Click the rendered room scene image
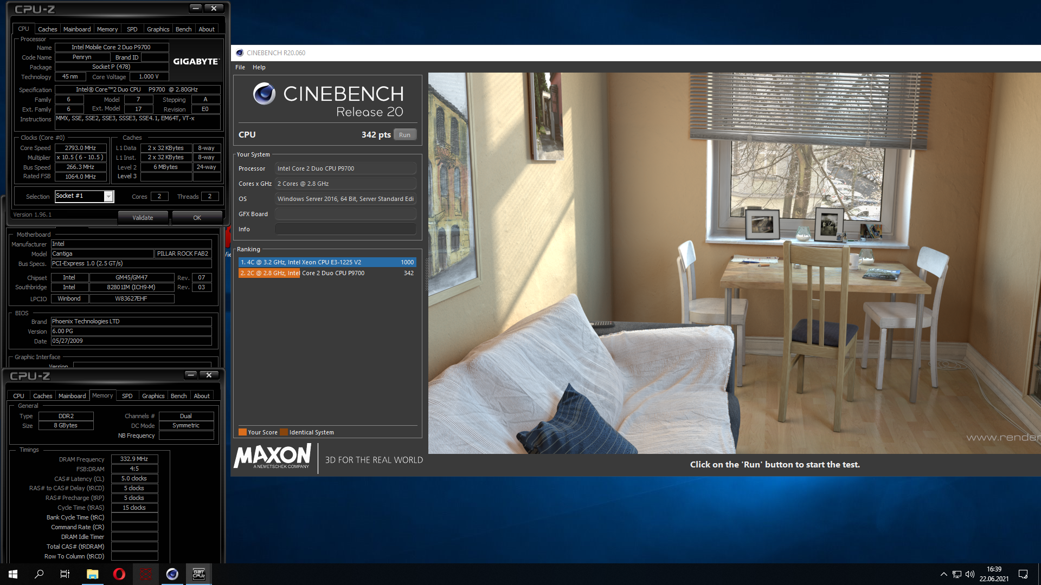1041x585 pixels. tap(734, 263)
